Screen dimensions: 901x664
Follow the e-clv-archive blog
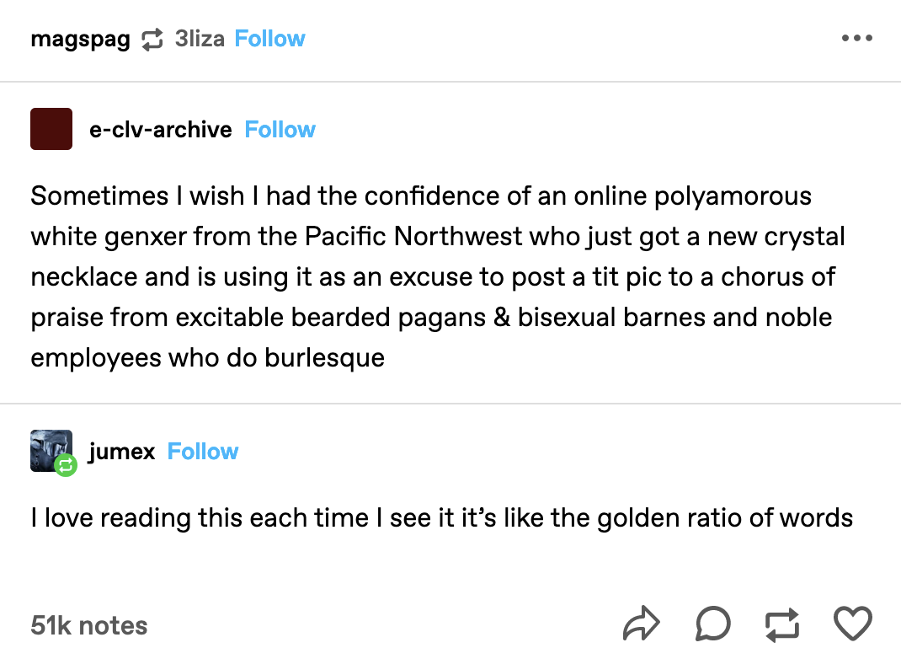(280, 130)
